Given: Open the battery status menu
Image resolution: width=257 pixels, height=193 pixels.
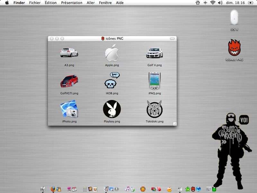Looking at the screenshot, I should 251,3.
